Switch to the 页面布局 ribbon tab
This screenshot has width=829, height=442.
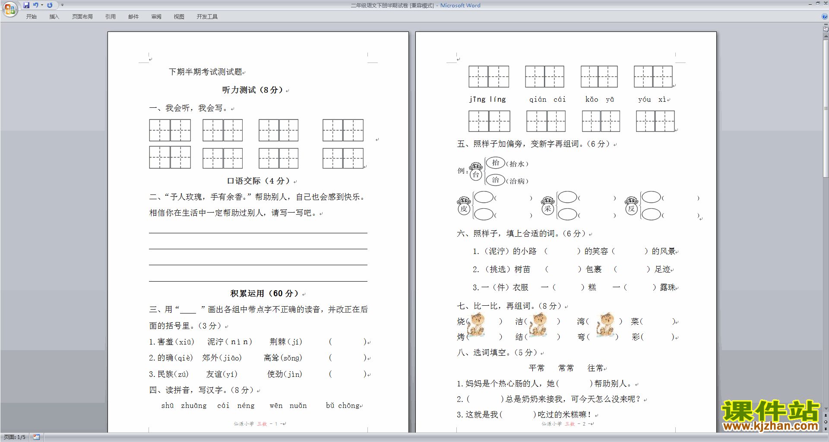(82, 17)
